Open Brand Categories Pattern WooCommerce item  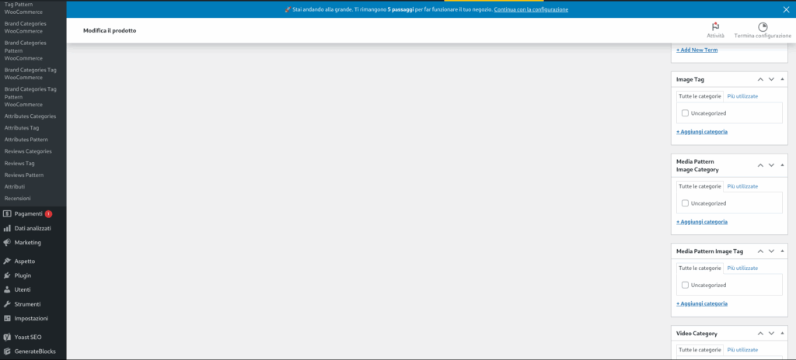click(x=26, y=50)
